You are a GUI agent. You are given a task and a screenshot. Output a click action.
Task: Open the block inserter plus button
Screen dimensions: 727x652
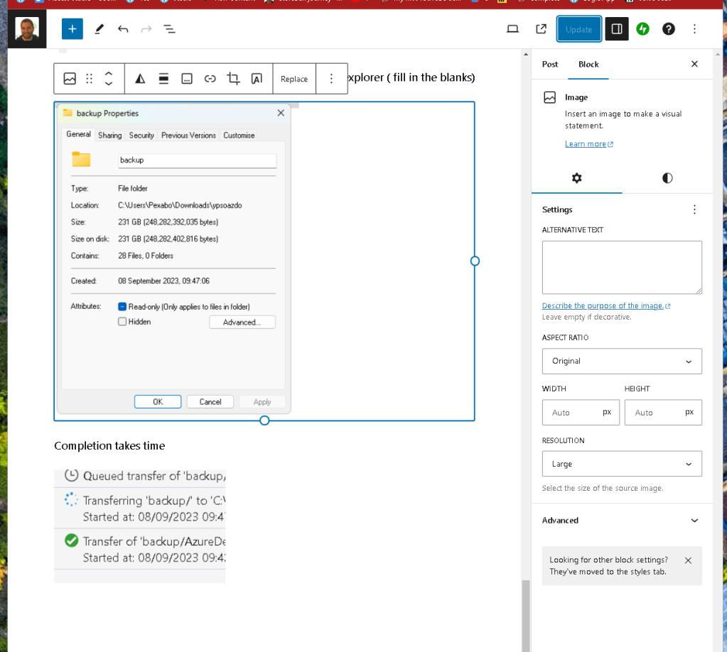click(72, 29)
